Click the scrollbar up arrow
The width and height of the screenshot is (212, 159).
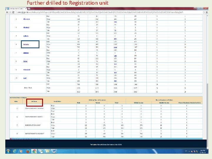207,16
